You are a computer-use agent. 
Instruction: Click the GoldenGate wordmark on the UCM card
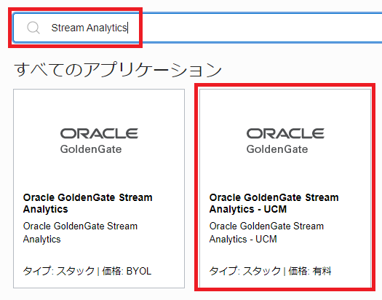coord(277,149)
